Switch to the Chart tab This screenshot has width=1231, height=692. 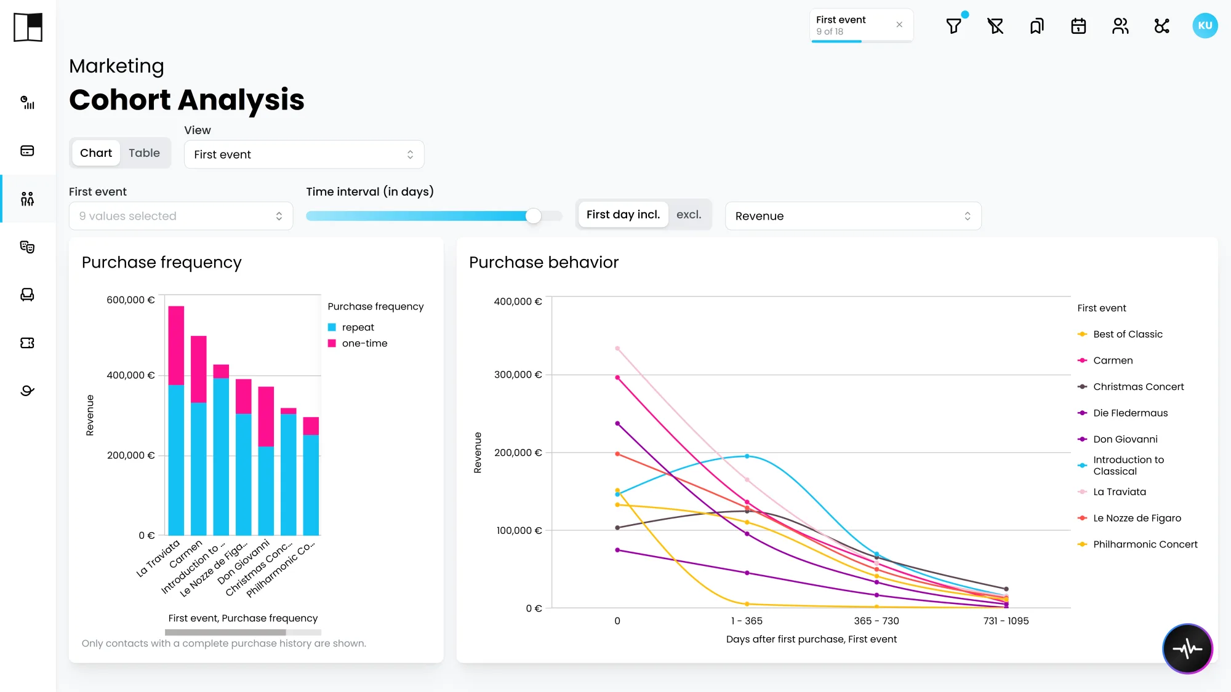[x=96, y=153]
